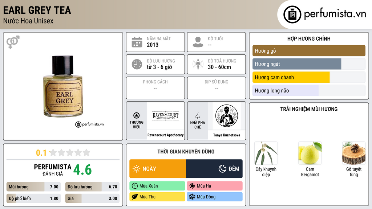Click the green 4.6 Perfumista rating
Screen dimensions: 372x209
click(x=82, y=170)
